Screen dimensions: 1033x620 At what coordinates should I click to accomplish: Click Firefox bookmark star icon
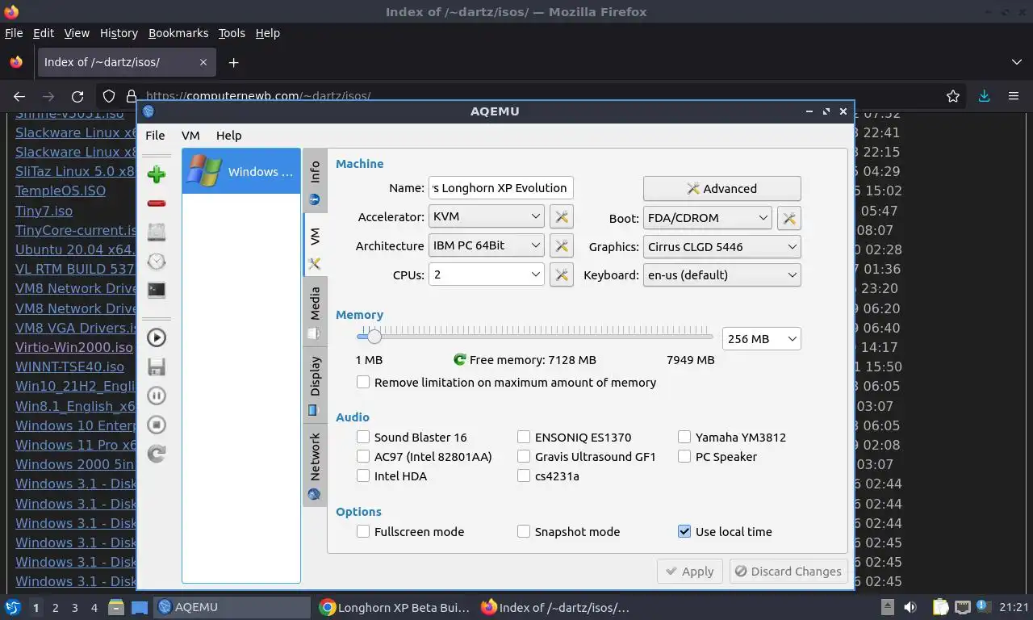[953, 96]
